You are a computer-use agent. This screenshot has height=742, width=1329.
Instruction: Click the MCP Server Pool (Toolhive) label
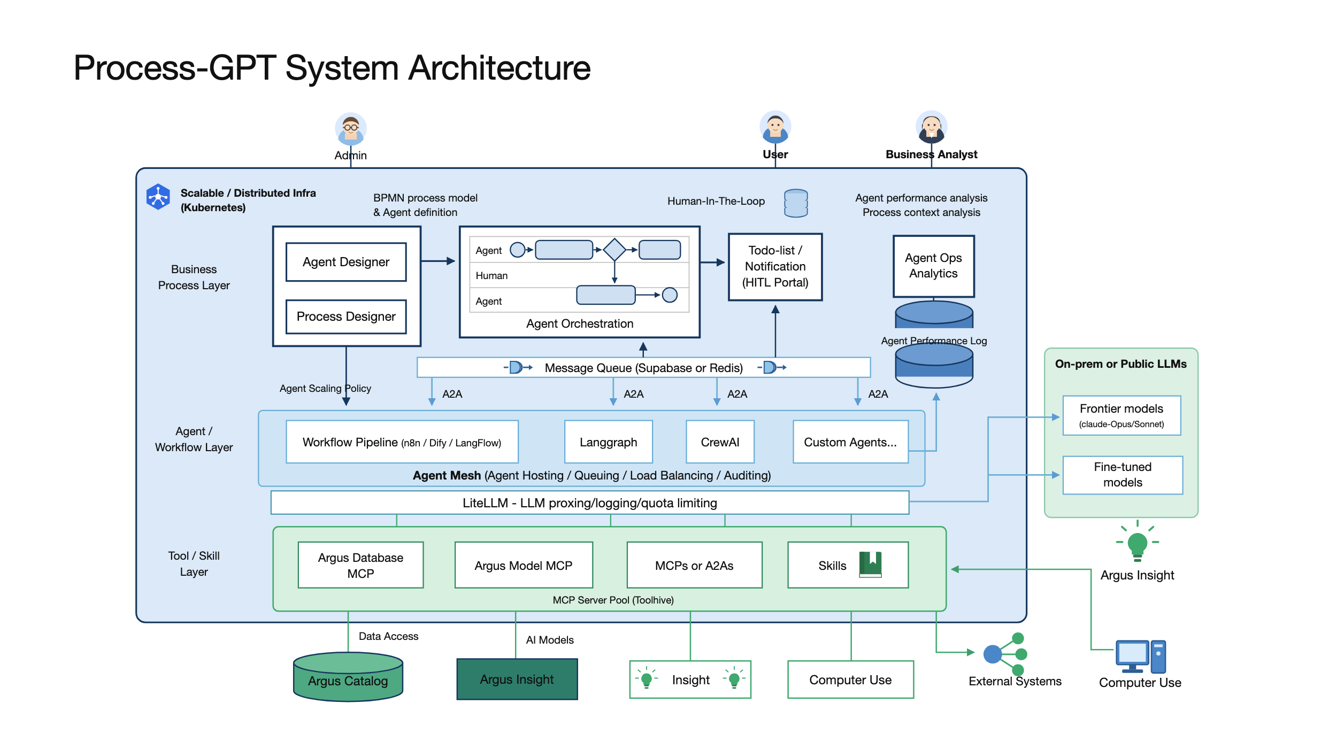[x=613, y=600]
